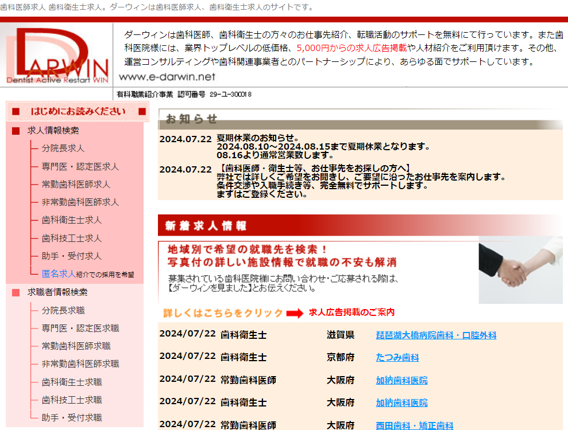
Task: Click the red arrow next to 詳しくはこちらをクリック
Action: pos(294,313)
